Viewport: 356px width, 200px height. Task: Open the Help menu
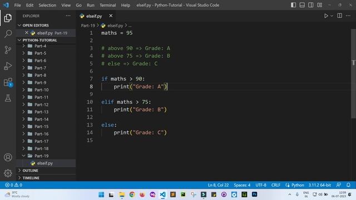(x=126, y=5)
